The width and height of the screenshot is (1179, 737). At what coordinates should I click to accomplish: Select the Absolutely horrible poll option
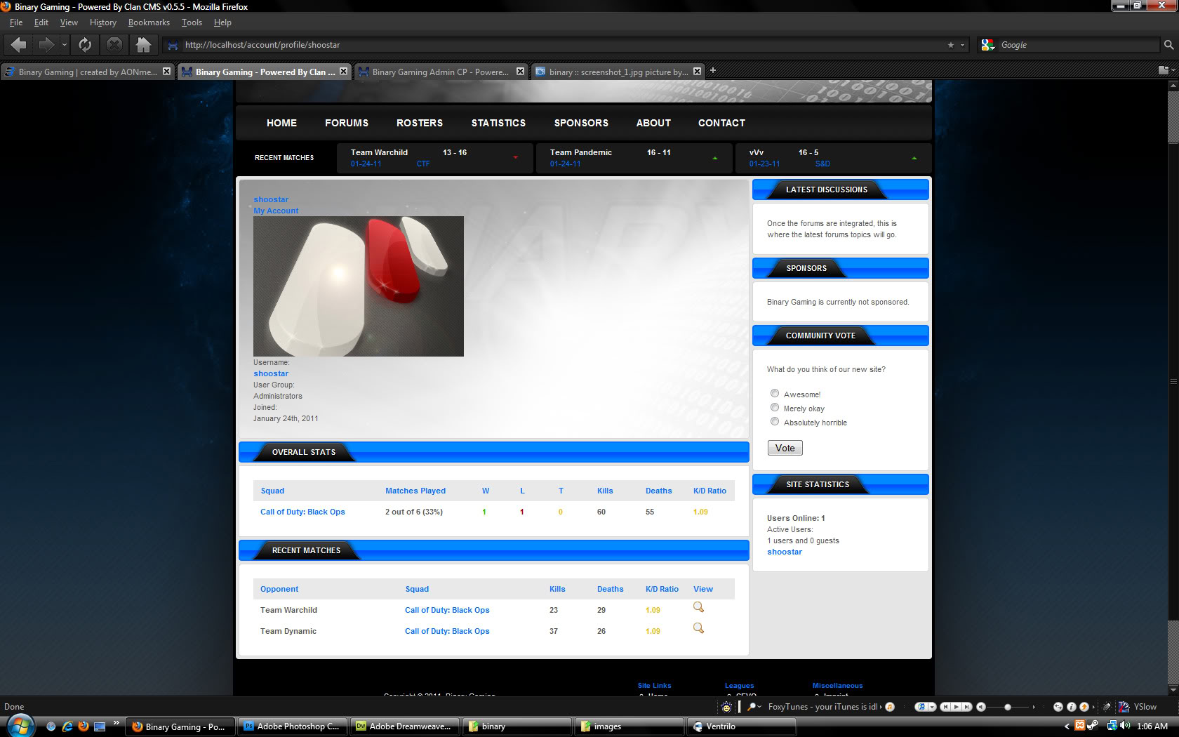pos(775,421)
